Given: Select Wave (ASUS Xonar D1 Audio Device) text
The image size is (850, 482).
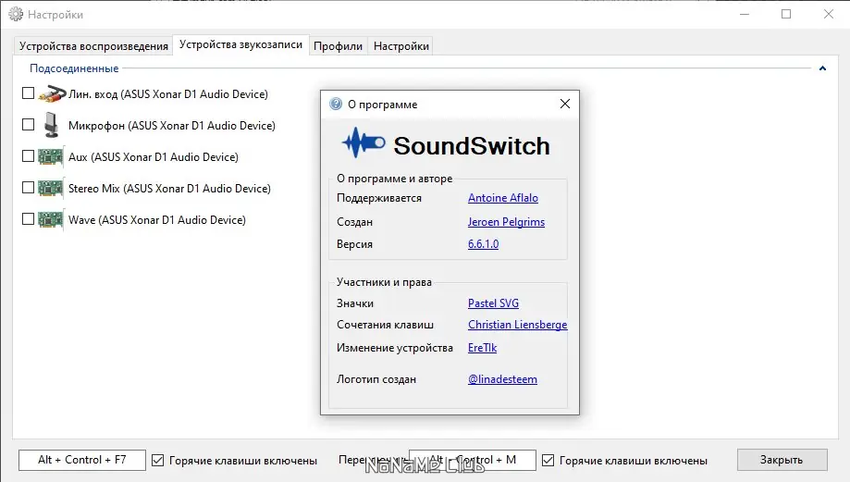Looking at the screenshot, I should click(157, 220).
